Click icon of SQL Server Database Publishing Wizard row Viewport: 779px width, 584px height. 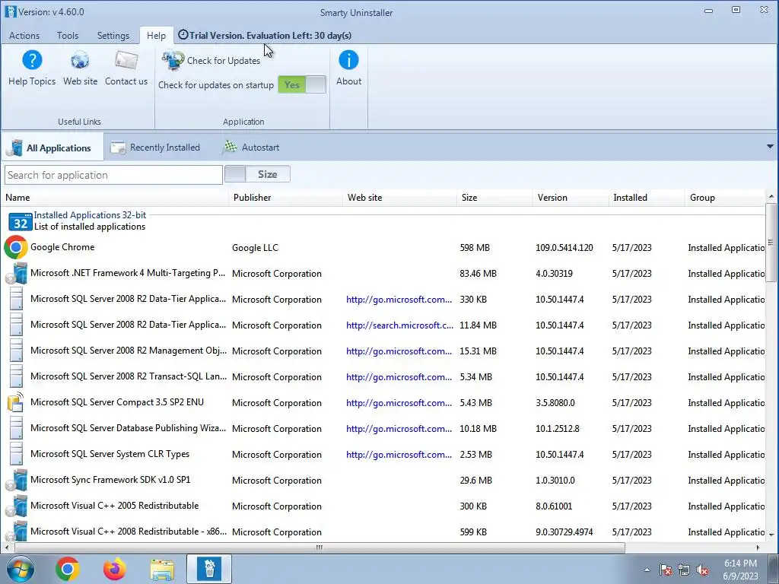(17, 428)
